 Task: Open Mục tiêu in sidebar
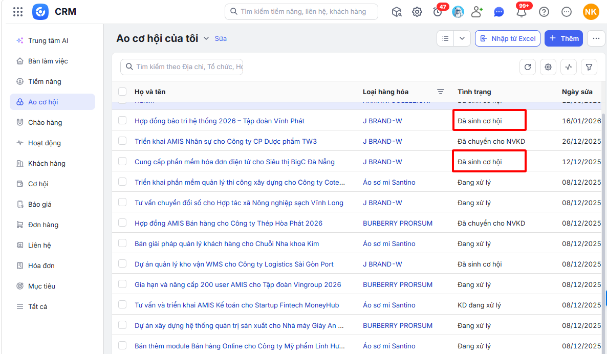point(52,286)
